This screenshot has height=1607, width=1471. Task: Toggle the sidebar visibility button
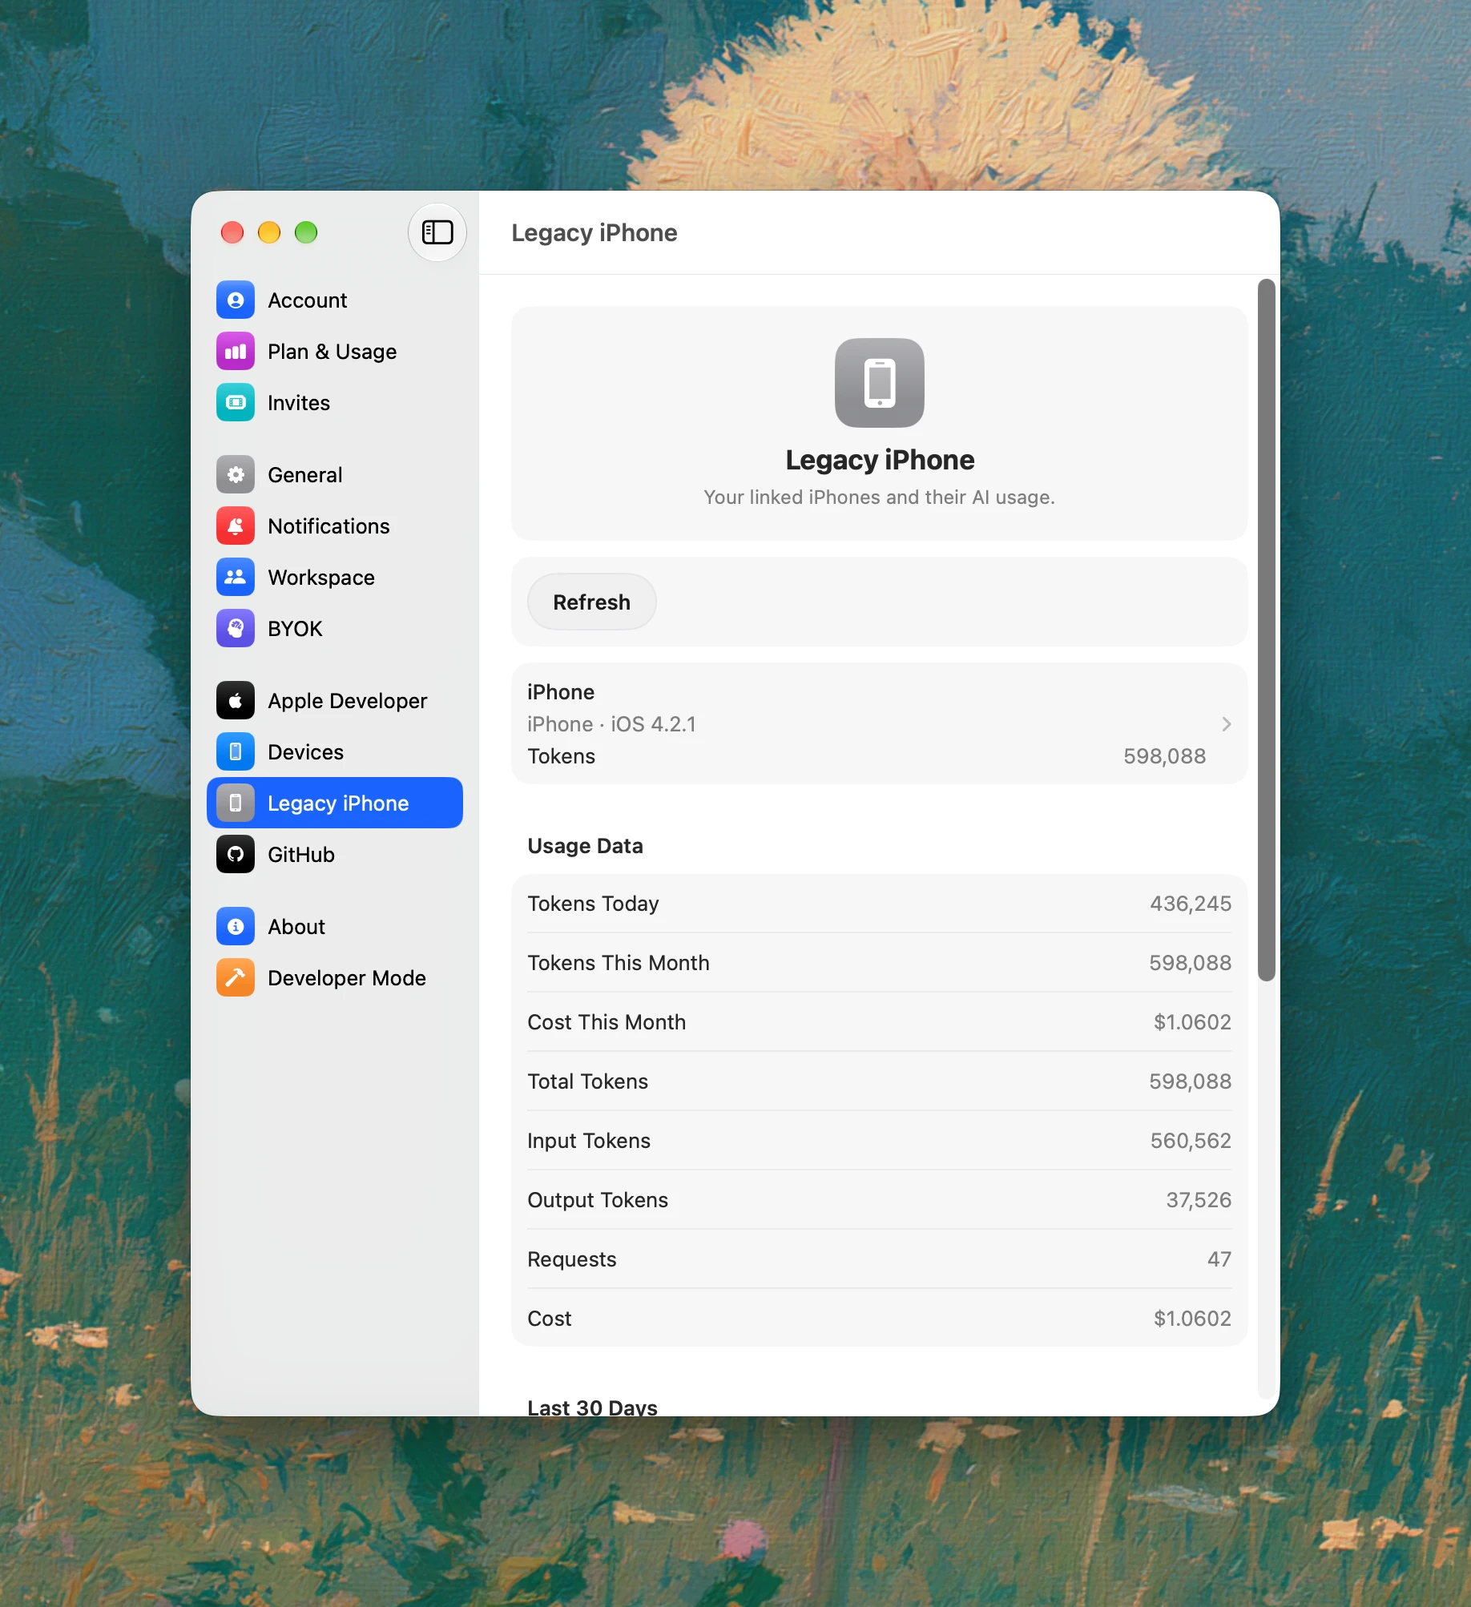pos(437,232)
